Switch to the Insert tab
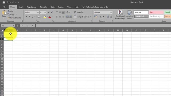 tap(21, 7)
